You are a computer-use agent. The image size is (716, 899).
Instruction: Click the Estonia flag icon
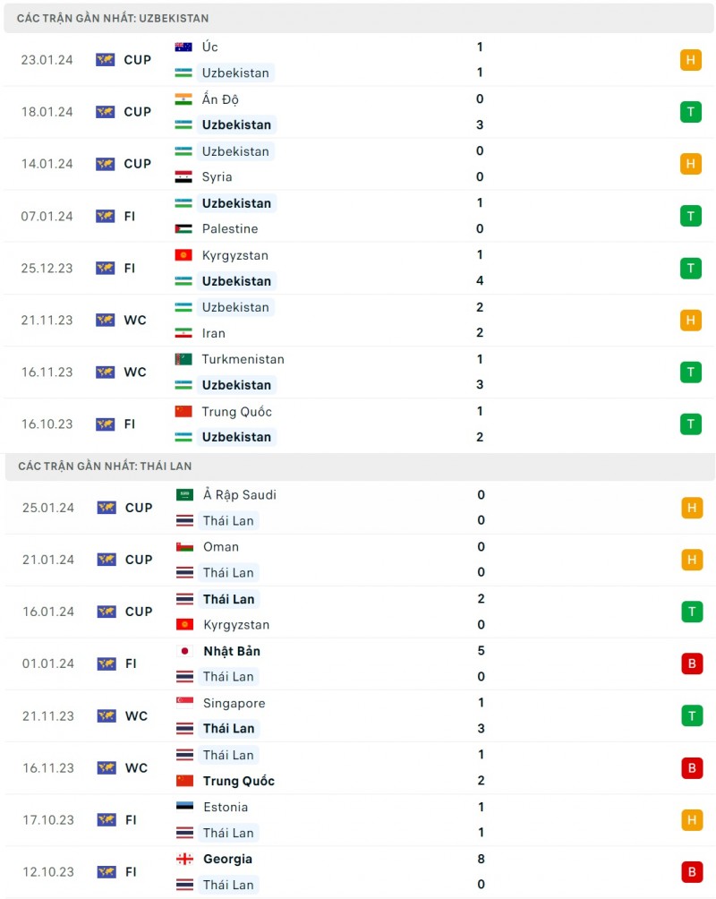click(184, 807)
